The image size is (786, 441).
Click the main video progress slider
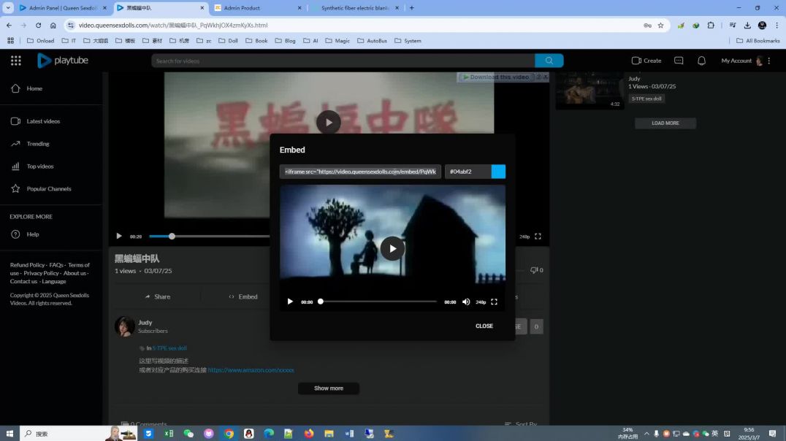172,236
